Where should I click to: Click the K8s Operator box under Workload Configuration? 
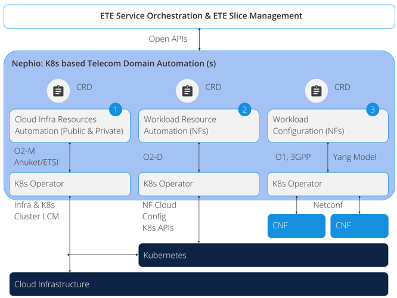click(x=328, y=184)
